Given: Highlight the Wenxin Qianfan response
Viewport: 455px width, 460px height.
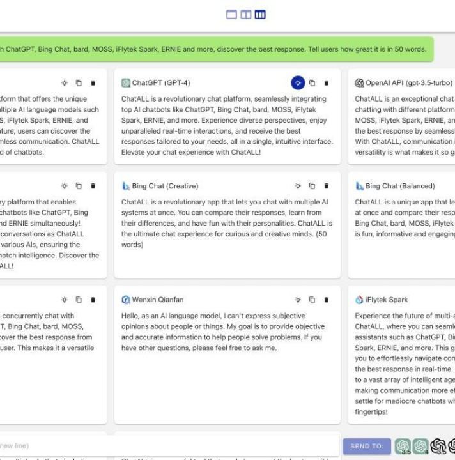Looking at the screenshot, I should [x=298, y=300].
